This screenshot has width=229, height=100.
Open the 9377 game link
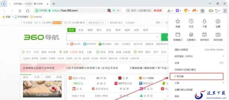pyautogui.click(x=123, y=83)
